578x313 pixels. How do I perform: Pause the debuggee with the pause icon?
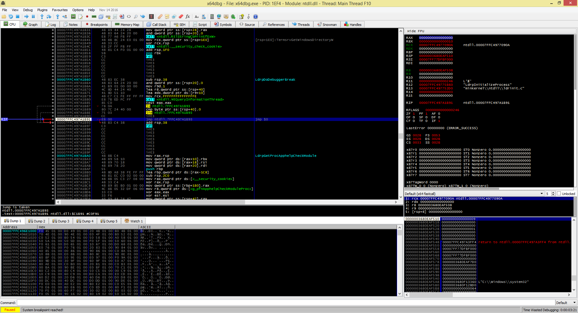(33, 17)
